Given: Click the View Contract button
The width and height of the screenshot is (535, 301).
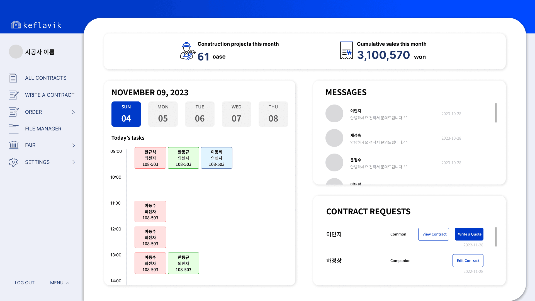Looking at the screenshot, I should pyautogui.click(x=434, y=234).
